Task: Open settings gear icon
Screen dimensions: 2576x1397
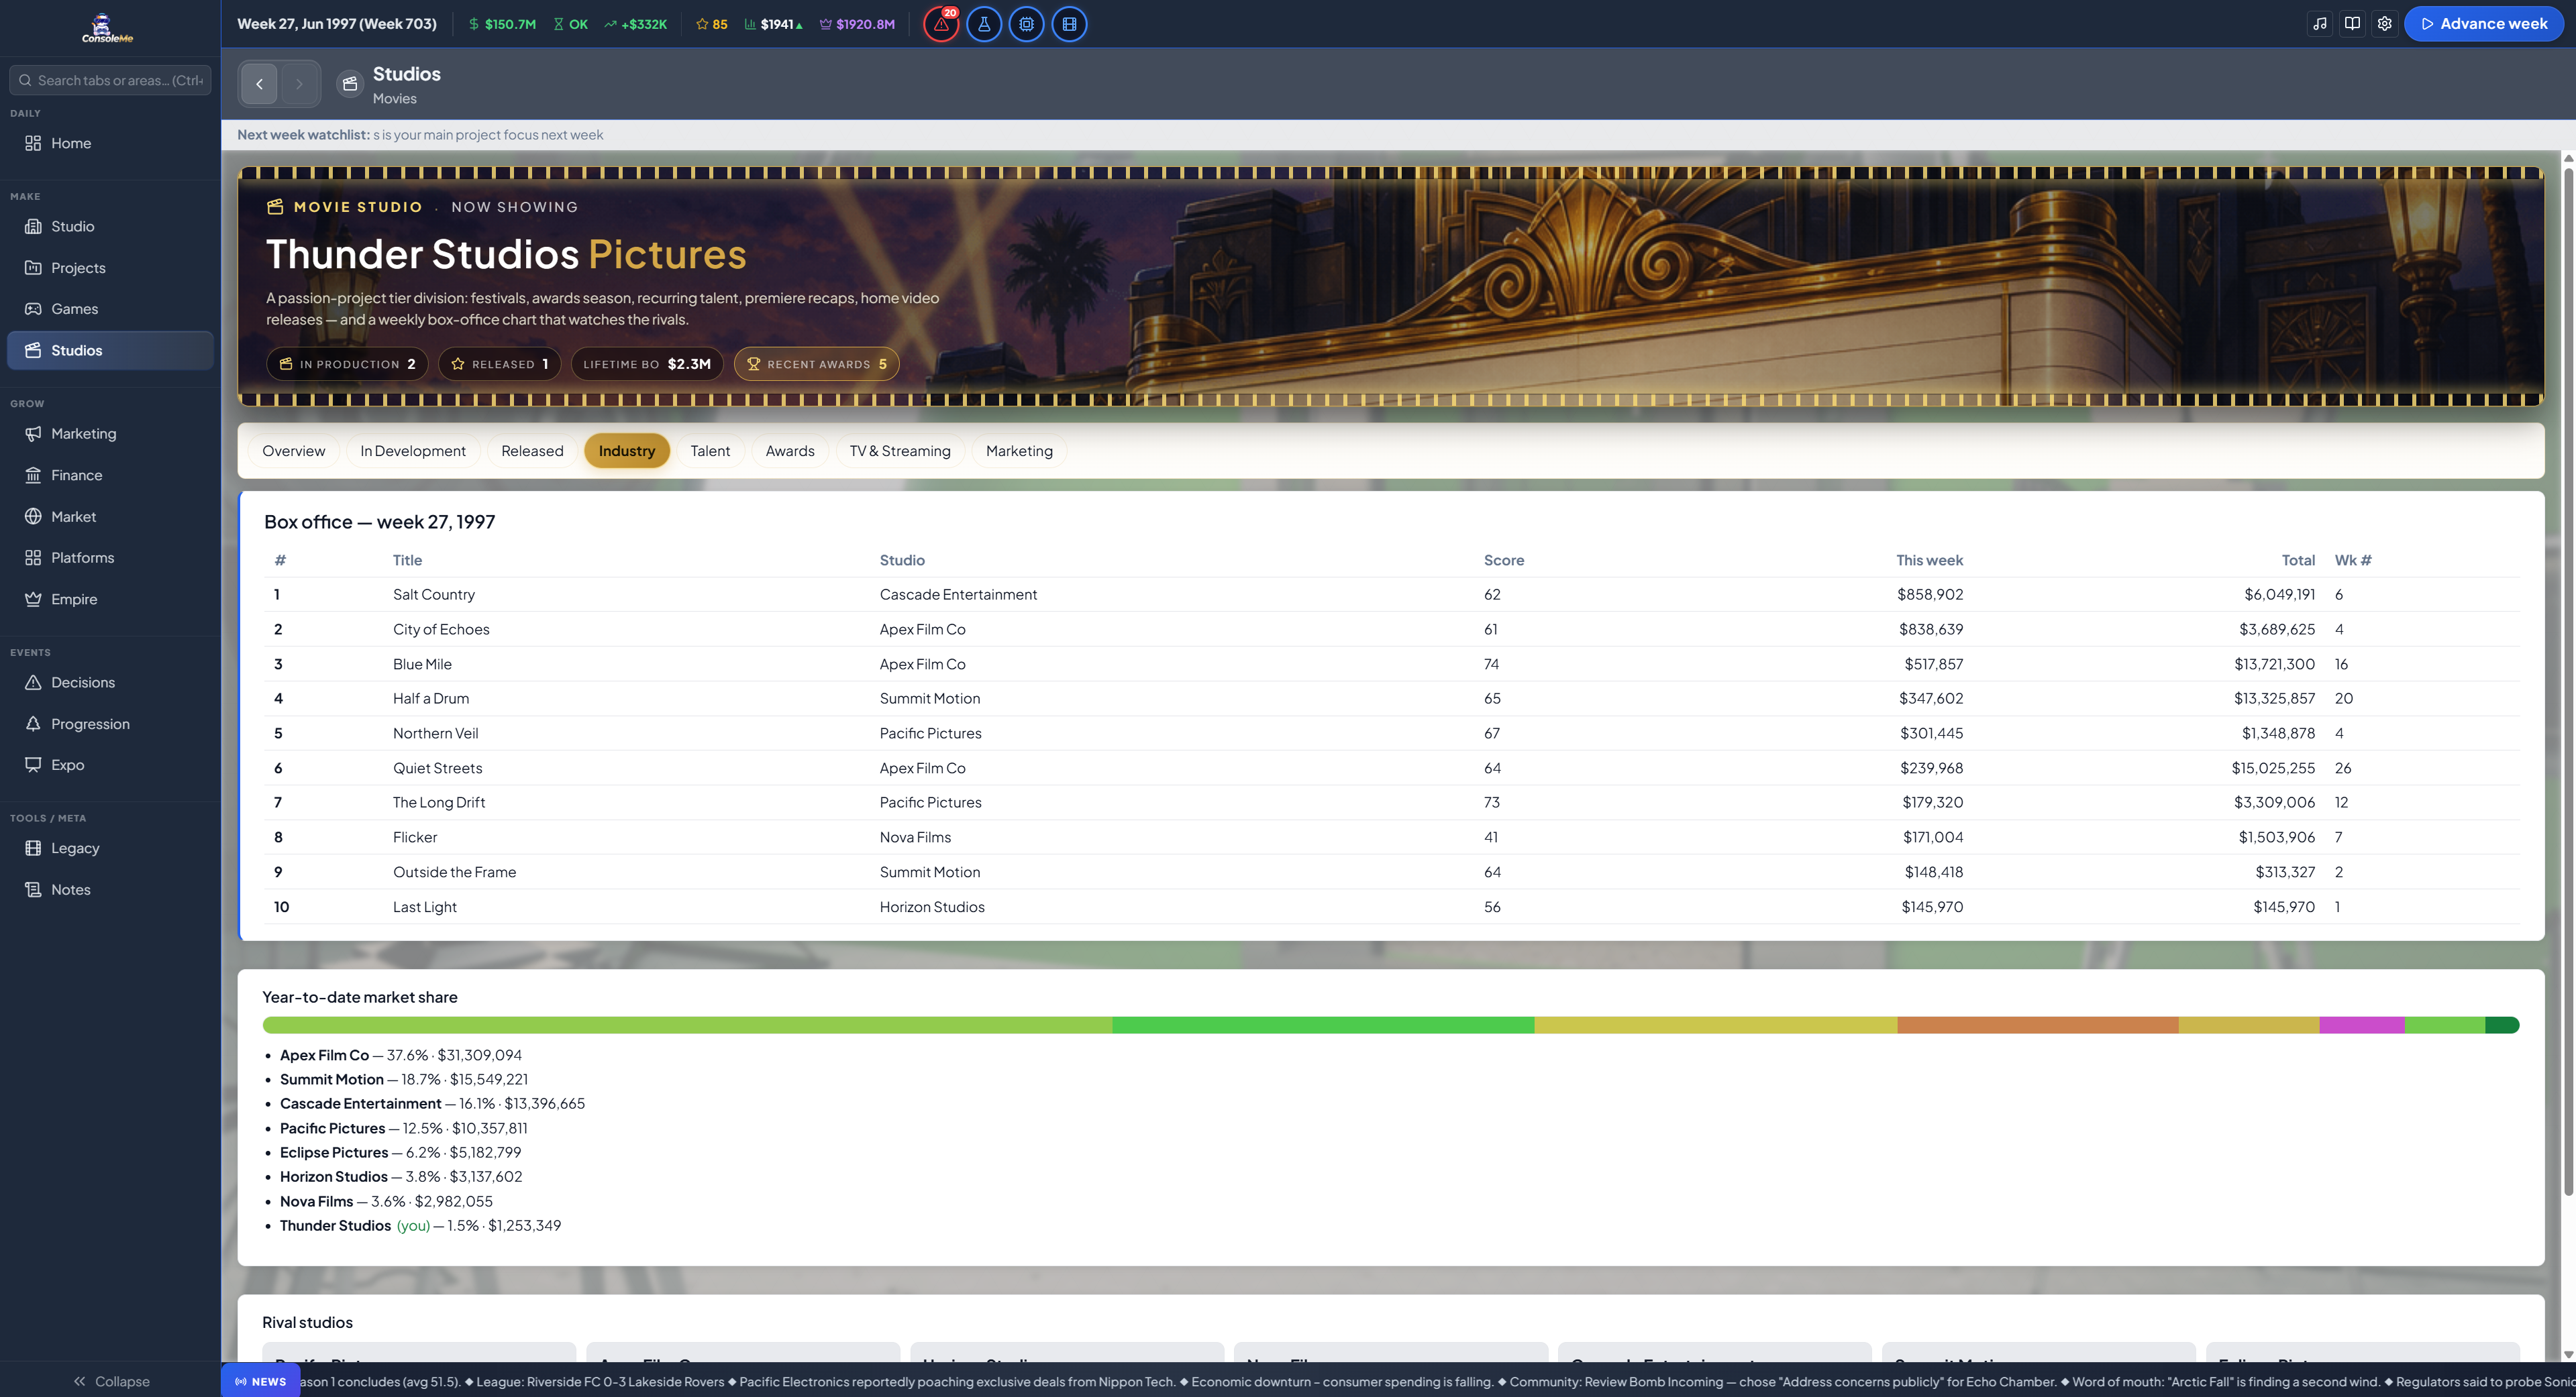Action: [2384, 24]
